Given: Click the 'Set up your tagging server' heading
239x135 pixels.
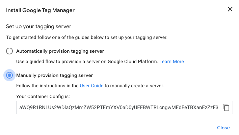Looking at the screenshot, I should tap(38, 27).
